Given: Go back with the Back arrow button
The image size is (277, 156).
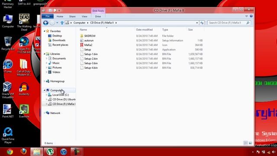Looking at the screenshot, I should coord(46,23).
